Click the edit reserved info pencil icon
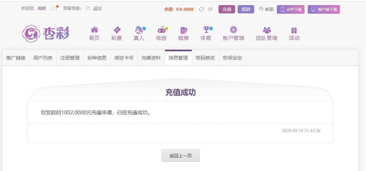The height and width of the screenshot is (171, 366). click(88, 8)
